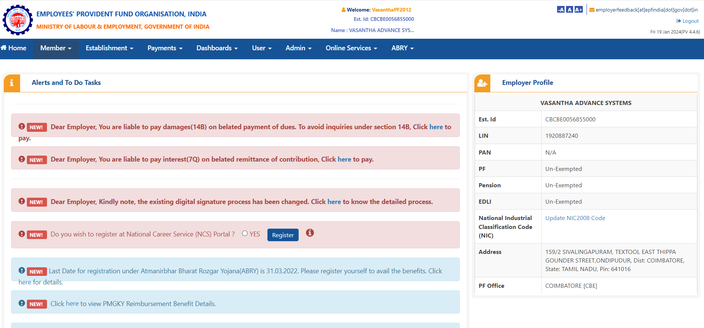Open the ABRY dropdown menu
704x328 pixels.
[402, 48]
